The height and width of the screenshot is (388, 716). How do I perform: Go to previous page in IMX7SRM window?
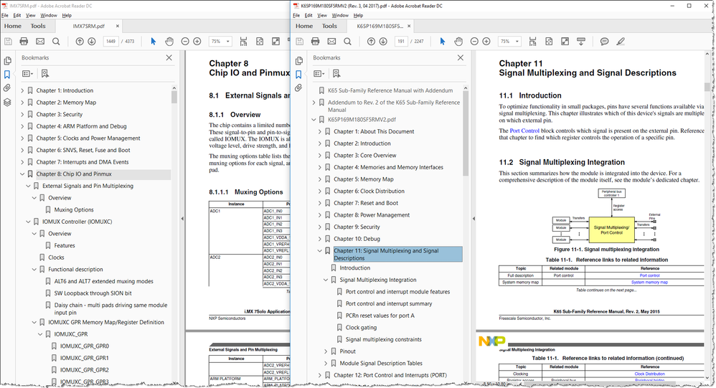[x=80, y=42]
